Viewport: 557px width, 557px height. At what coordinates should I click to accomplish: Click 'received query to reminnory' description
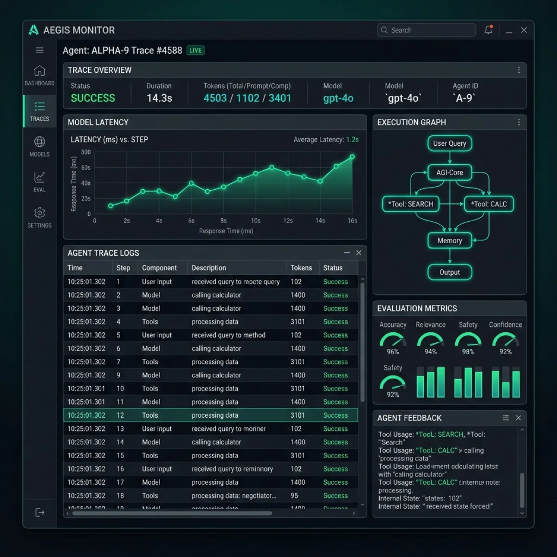(232, 469)
